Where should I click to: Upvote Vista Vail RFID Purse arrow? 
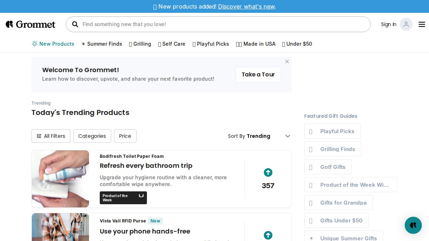pyautogui.click(x=268, y=235)
